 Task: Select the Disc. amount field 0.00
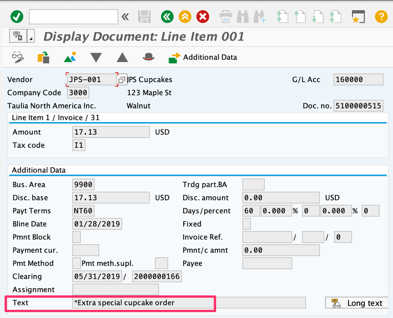tap(281, 197)
